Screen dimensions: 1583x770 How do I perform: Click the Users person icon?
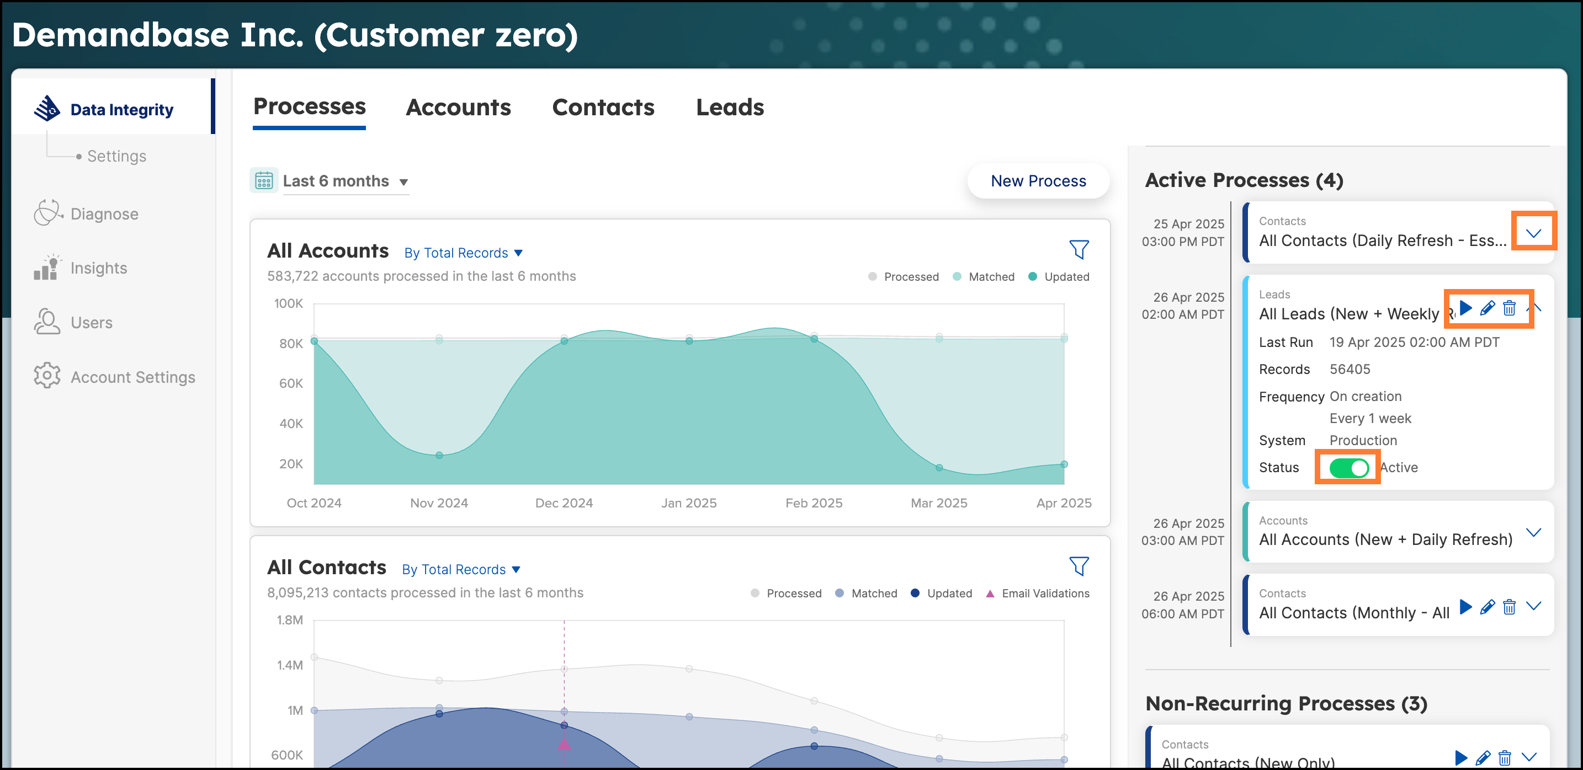click(47, 322)
